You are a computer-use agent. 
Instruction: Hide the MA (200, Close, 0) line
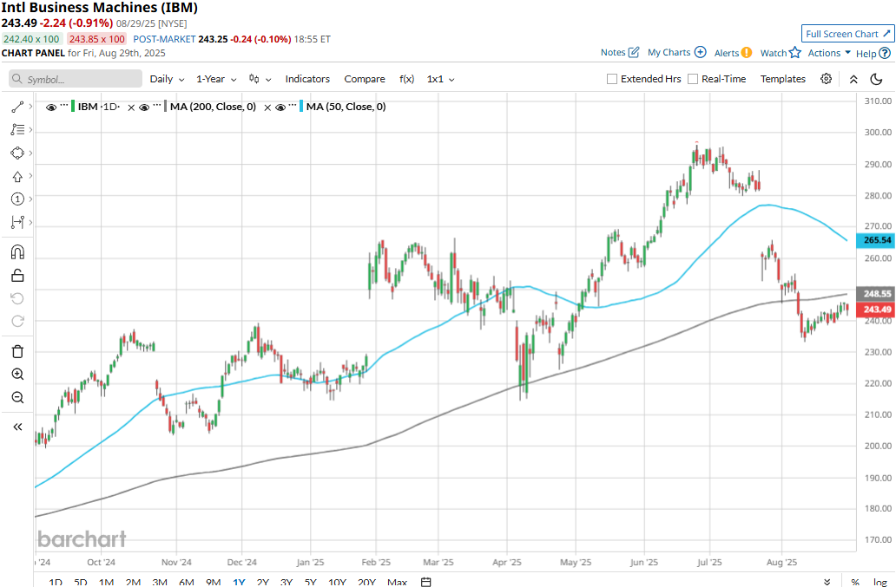144,108
